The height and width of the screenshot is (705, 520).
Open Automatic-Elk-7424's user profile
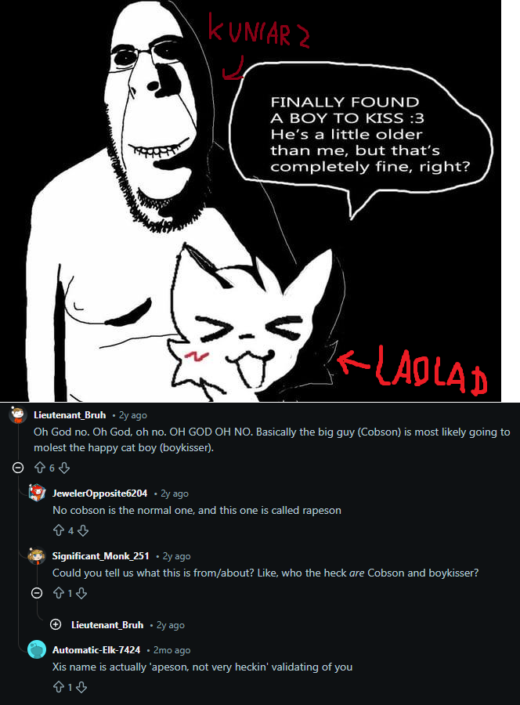(96, 649)
